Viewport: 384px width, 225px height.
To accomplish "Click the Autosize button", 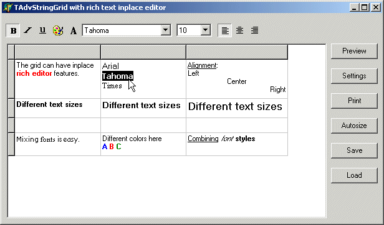I will [354, 126].
